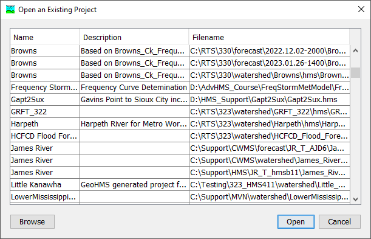Click the Open button

pos(296,222)
